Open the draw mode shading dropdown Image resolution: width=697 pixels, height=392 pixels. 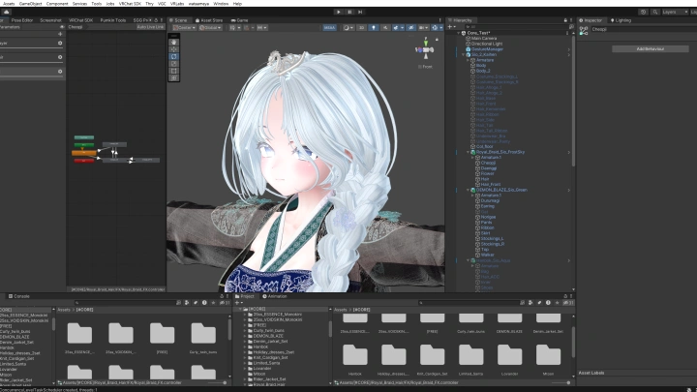[348, 27]
